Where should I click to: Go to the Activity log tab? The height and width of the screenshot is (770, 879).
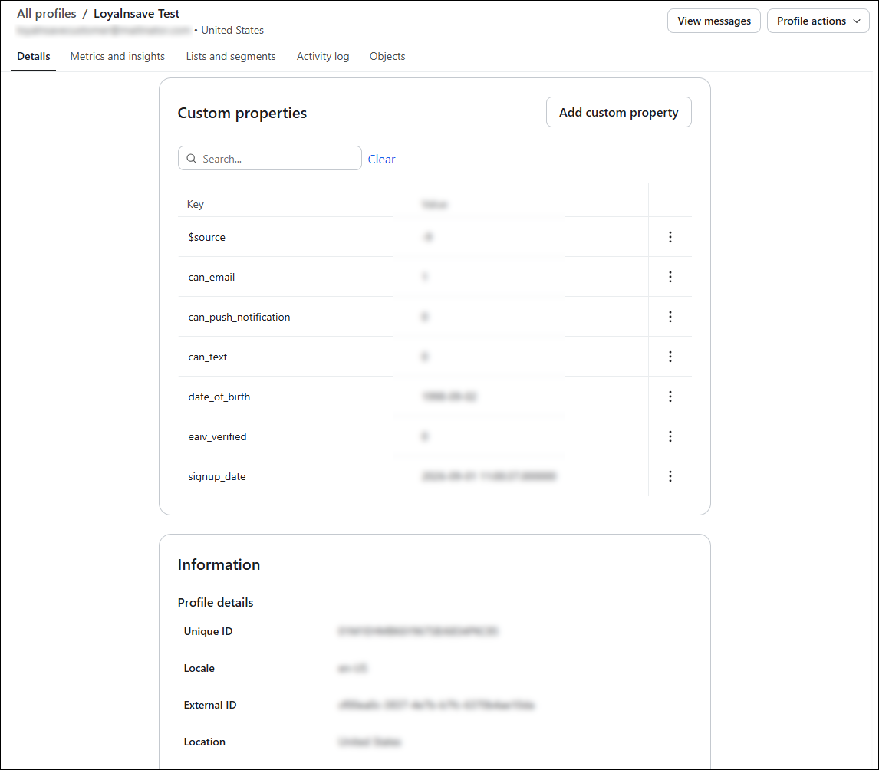(323, 56)
